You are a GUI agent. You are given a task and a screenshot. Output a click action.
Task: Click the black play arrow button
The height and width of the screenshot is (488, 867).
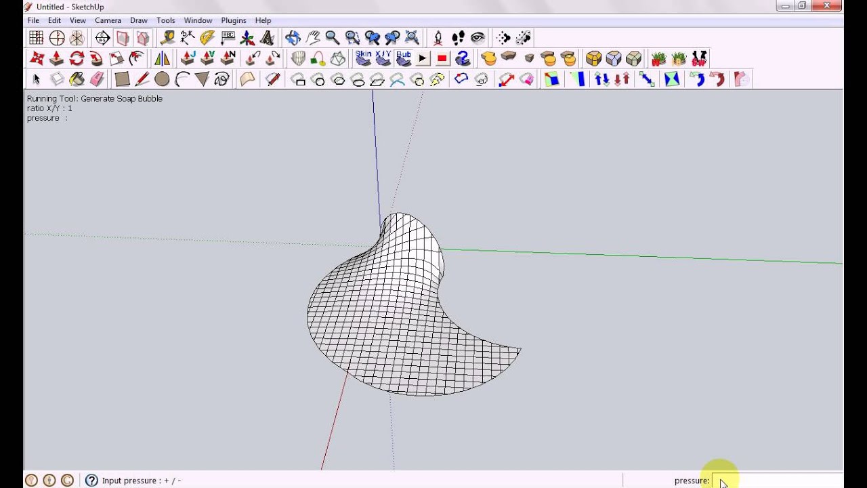point(423,58)
